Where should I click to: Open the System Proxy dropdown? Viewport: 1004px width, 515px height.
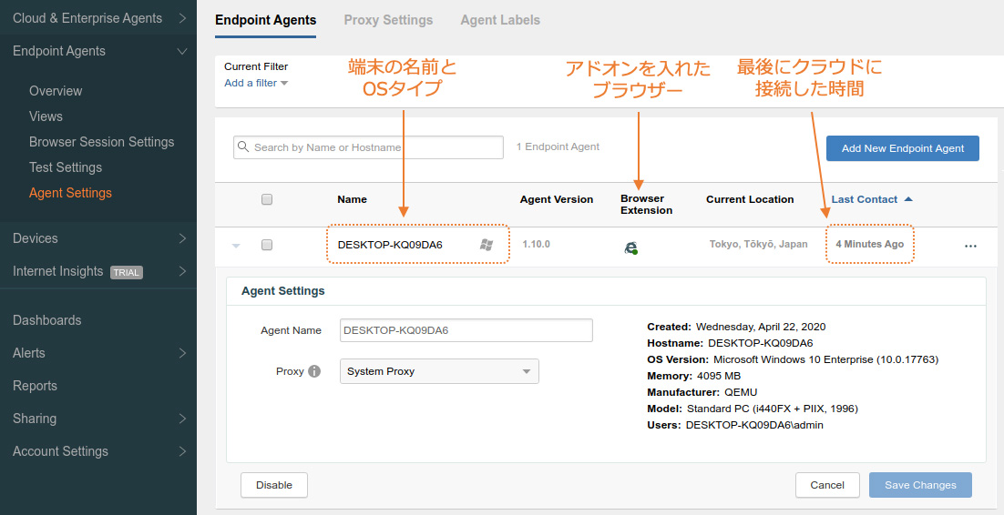pos(439,371)
